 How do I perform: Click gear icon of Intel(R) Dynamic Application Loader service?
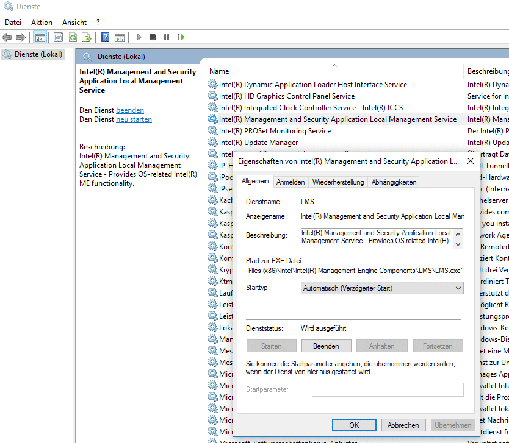212,84
